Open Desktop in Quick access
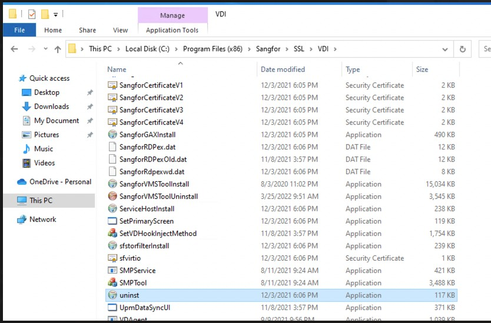This screenshot has width=491, height=323. [47, 92]
